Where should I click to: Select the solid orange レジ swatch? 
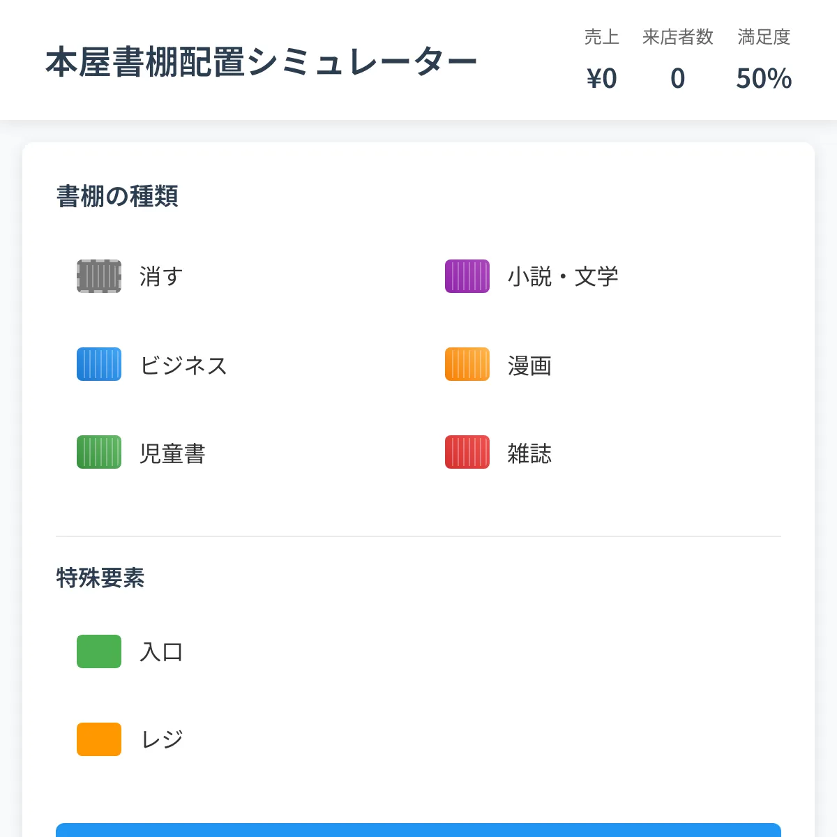(99, 739)
